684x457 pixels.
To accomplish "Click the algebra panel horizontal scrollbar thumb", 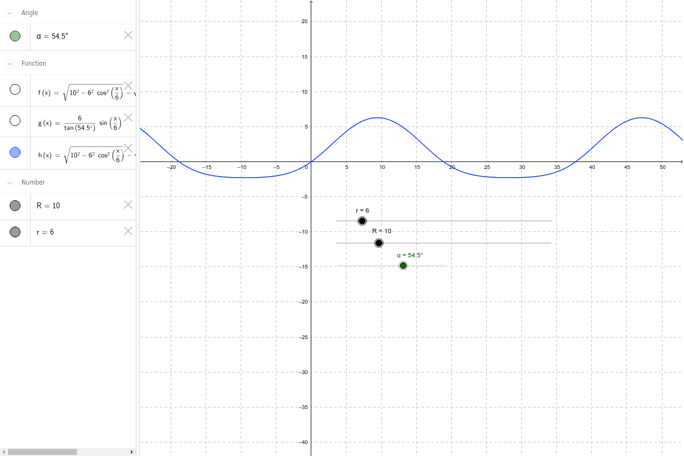I will pyautogui.click(x=43, y=452).
